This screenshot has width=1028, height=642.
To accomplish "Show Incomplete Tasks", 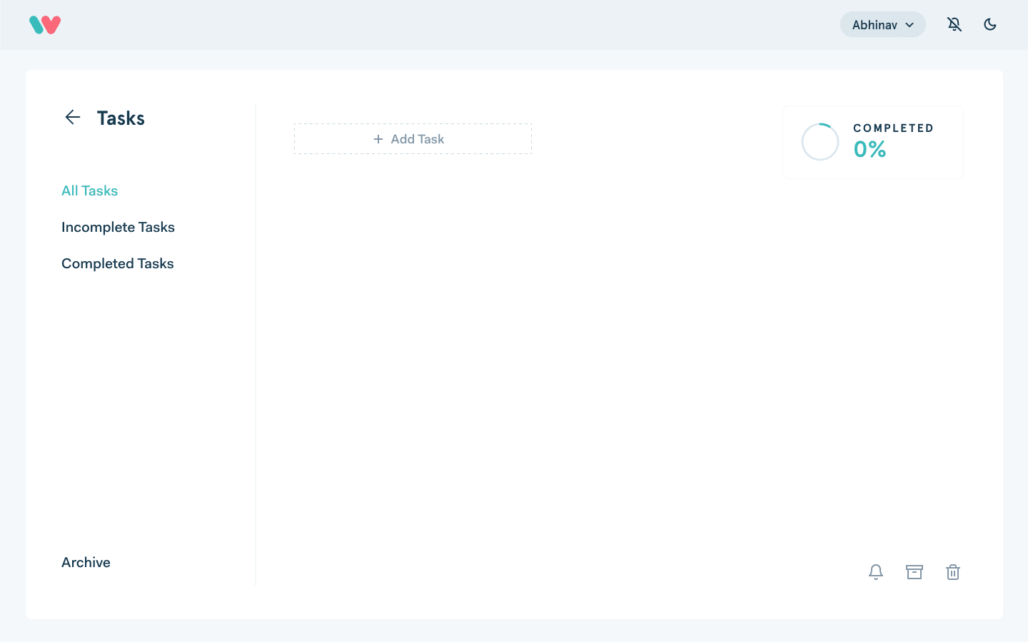I will click(x=118, y=228).
